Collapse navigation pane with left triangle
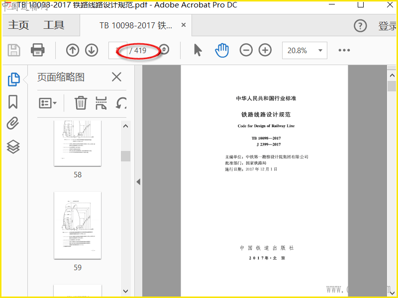Viewport: 398px width, 298px height. pos(138,182)
